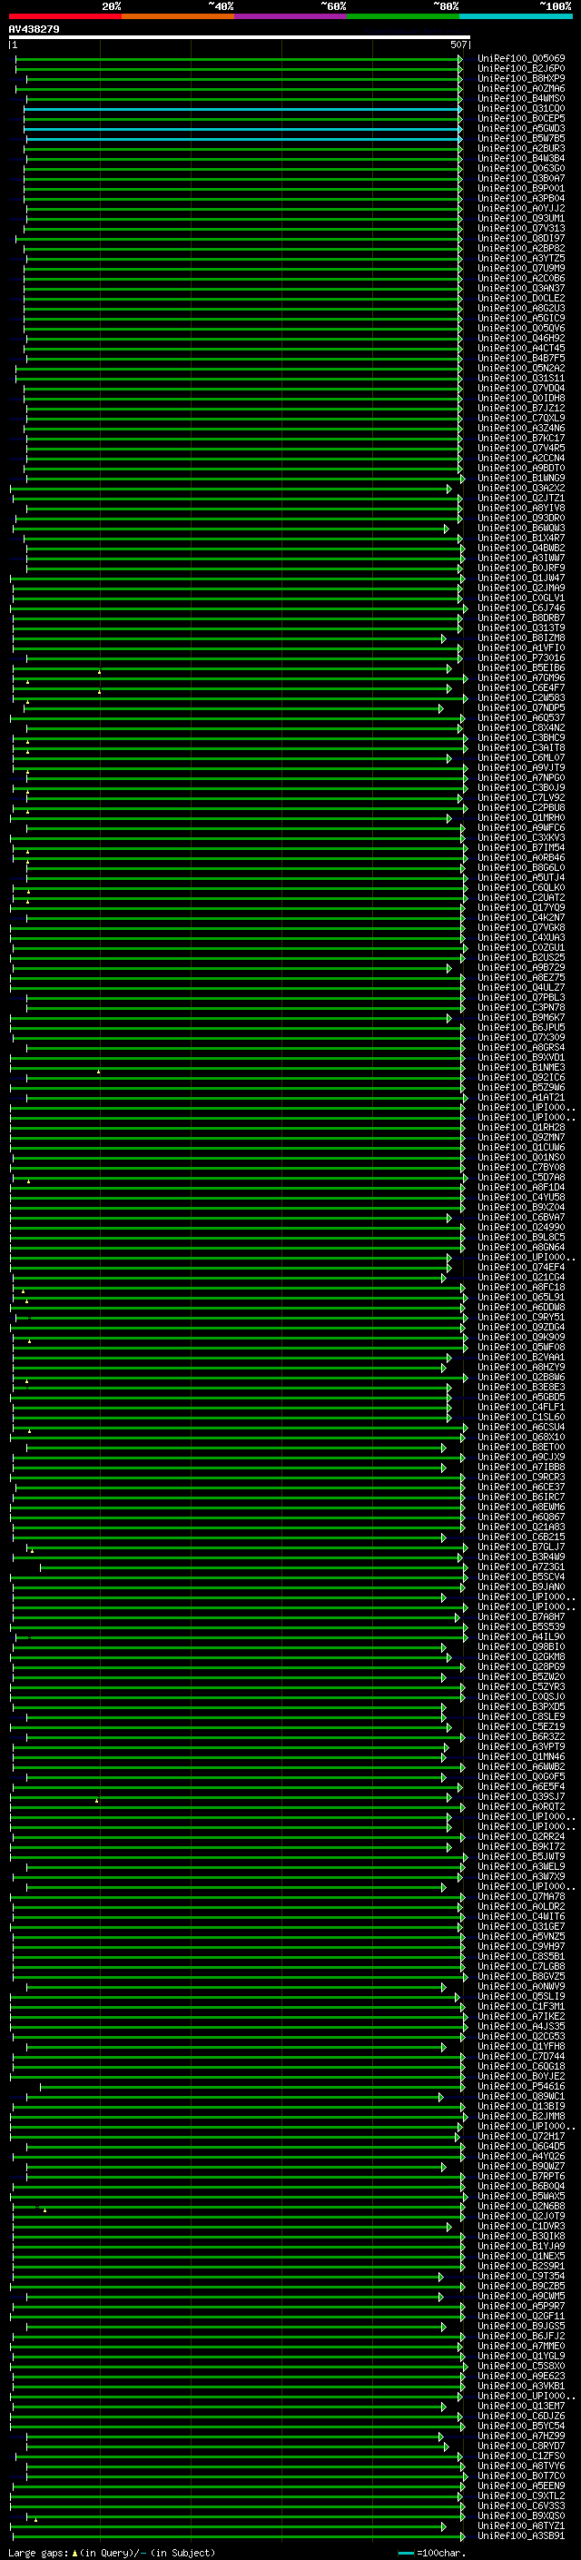Viewport: 581px width, 2560px height.
Task: Click the UniRef100_Q31S11 label
Action: coord(520,379)
